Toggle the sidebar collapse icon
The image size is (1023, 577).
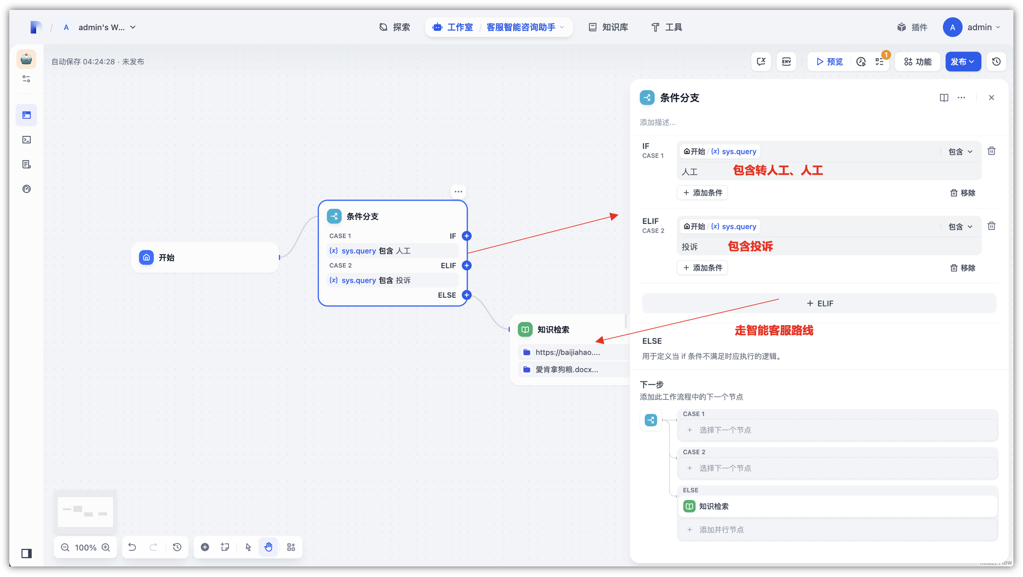(26, 553)
